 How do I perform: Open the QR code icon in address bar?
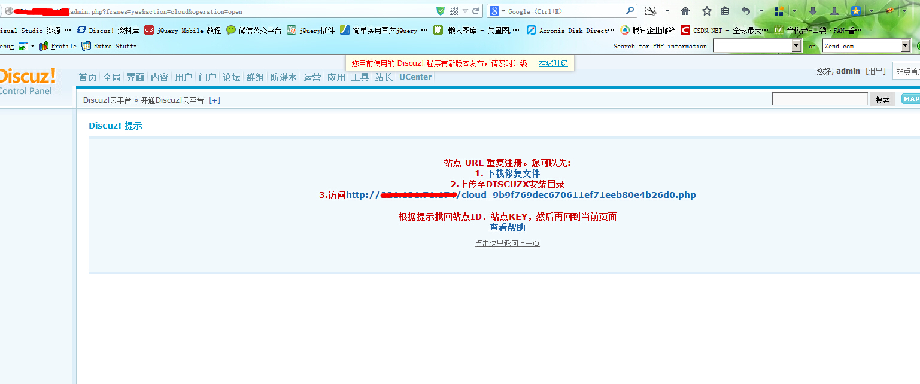coord(454,11)
